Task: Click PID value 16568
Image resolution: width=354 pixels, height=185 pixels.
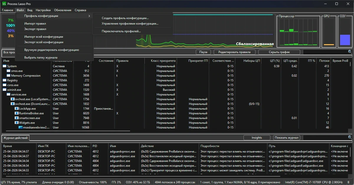Action: (x=85, y=128)
